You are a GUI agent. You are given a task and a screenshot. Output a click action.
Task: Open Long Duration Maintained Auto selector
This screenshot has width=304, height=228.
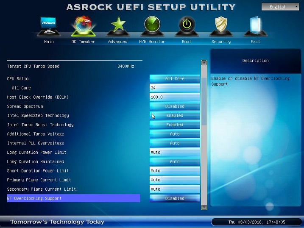tap(175, 161)
